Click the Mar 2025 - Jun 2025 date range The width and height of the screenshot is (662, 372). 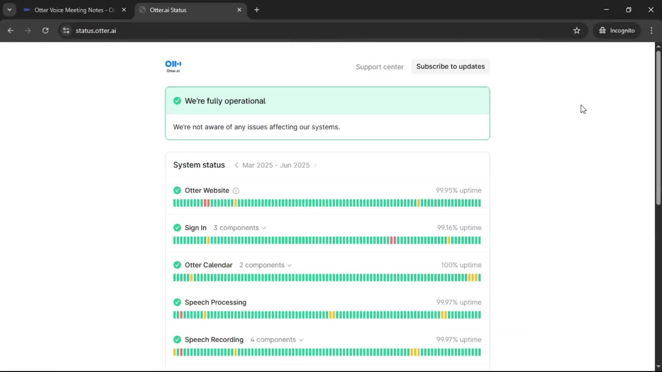tap(276, 165)
